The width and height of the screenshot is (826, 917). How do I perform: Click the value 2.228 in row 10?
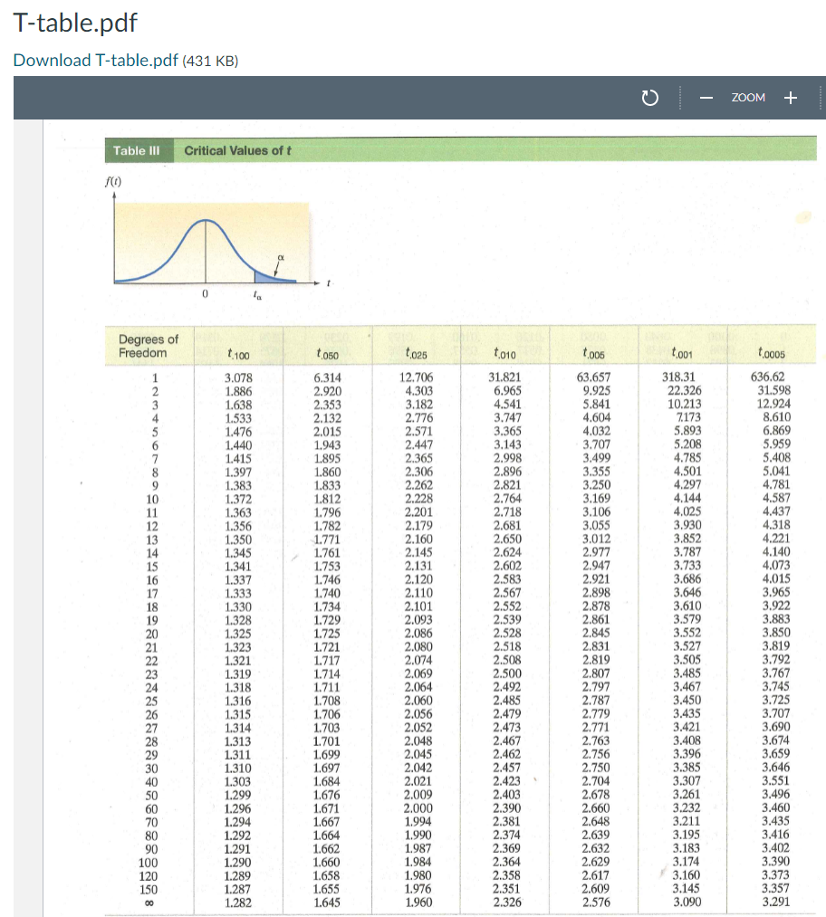tap(419, 498)
